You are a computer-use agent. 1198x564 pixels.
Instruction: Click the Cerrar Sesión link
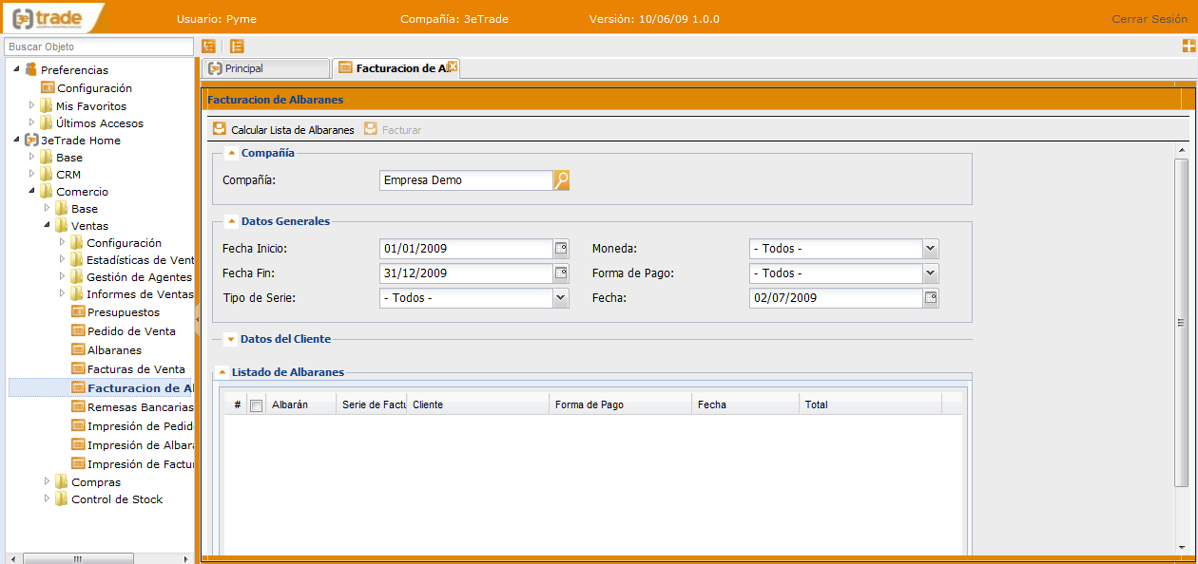1149,19
